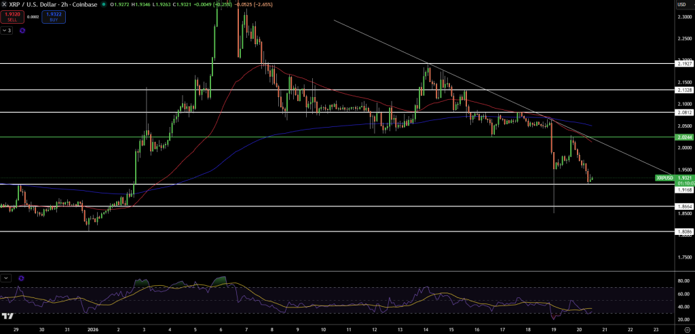Click the 2026 year marker on time axis
Viewport: 695px width, 334px height.
click(x=94, y=330)
